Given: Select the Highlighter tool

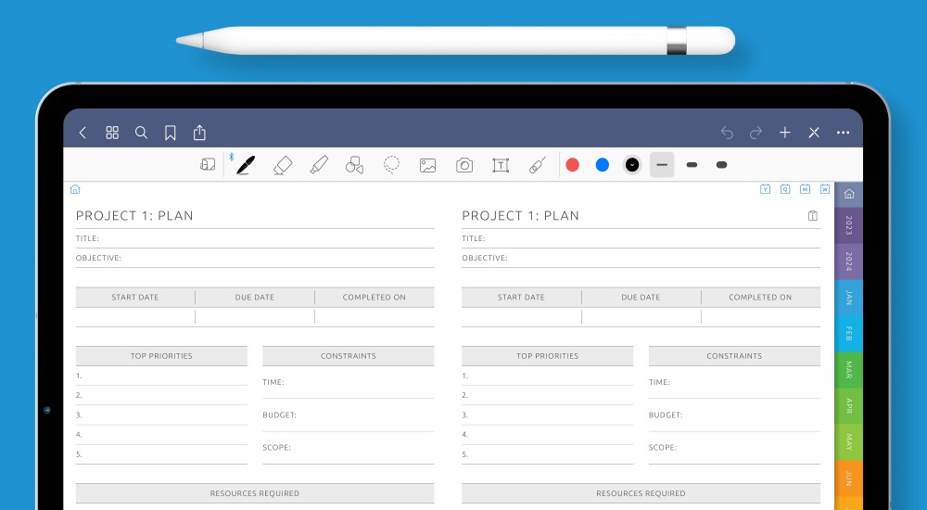Looking at the screenshot, I should coord(319,165).
